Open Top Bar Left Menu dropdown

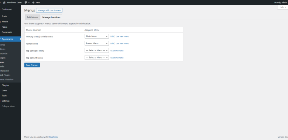point(97,58)
